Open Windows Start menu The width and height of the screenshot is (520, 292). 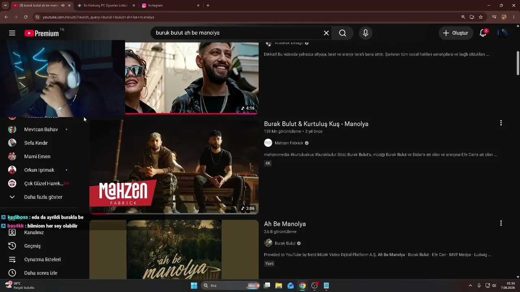(194, 286)
